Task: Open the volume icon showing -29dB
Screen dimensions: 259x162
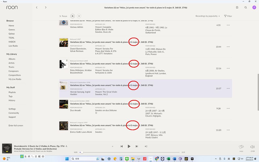Action: (x=252, y=146)
